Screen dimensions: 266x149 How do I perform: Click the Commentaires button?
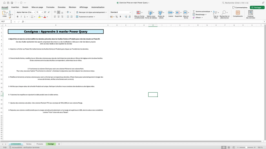point(240,8)
